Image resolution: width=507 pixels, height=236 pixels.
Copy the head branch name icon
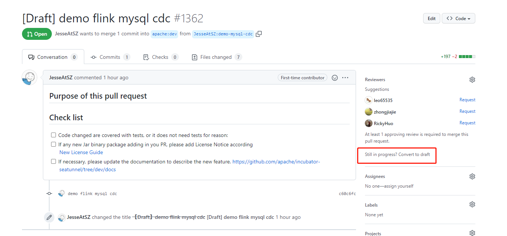(259, 34)
